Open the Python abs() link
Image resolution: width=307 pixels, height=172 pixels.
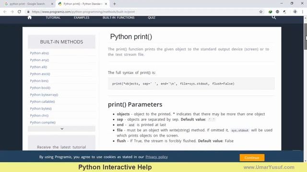pyautogui.click(x=39, y=53)
